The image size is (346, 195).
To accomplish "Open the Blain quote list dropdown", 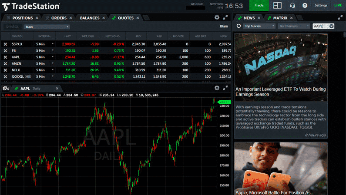I will pyautogui.click(x=47, y=27).
